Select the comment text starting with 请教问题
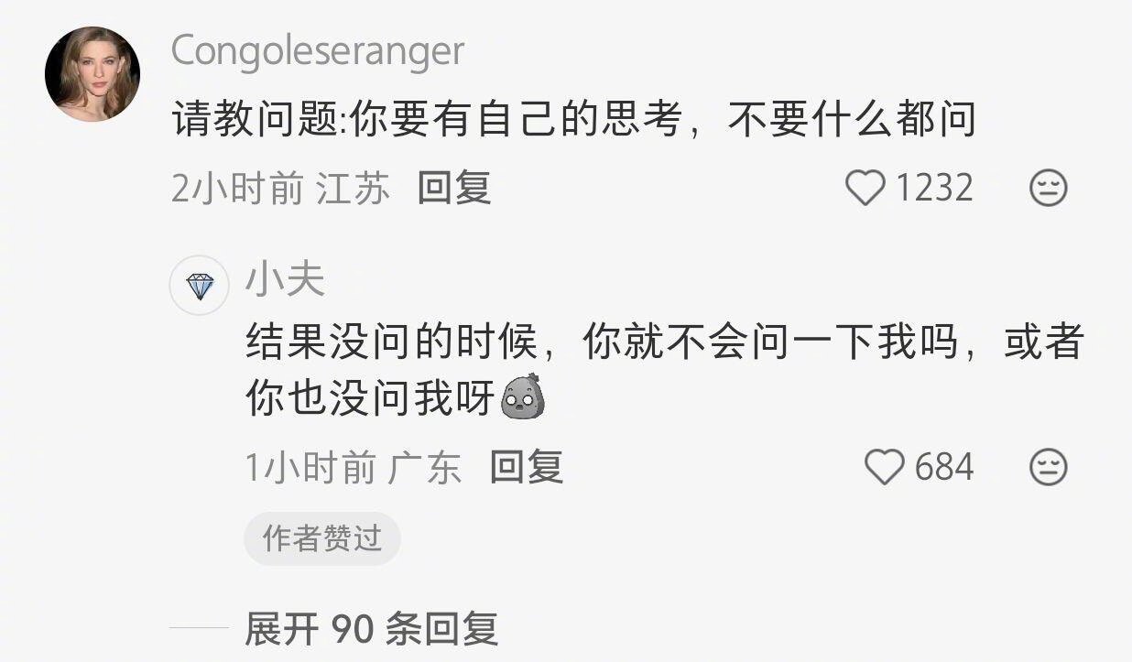This screenshot has width=1132, height=662. pyautogui.click(x=573, y=120)
